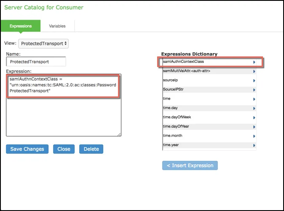The height and width of the screenshot is (211, 284).
Task: Open the Variables tab
Action: (x=57, y=26)
